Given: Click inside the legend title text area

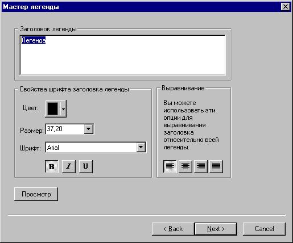Looking at the screenshot, I should coord(122,55).
